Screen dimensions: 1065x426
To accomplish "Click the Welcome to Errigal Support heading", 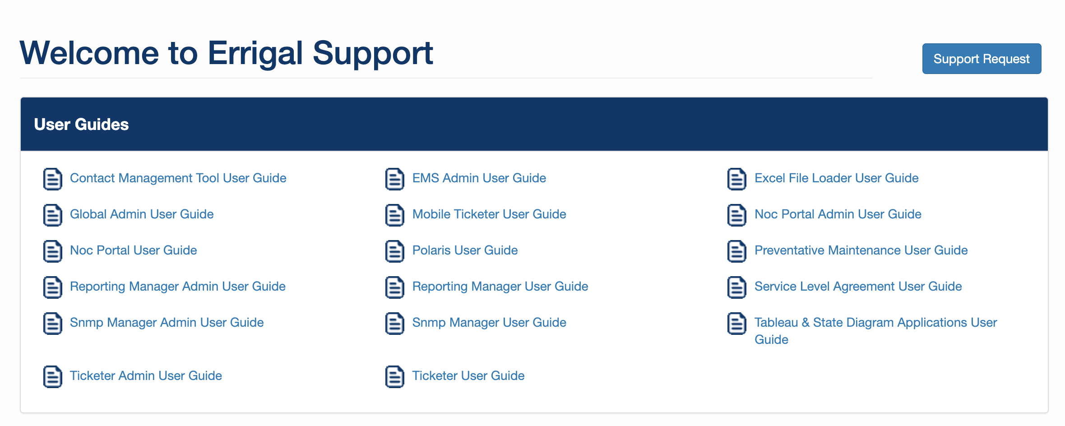I will [226, 53].
